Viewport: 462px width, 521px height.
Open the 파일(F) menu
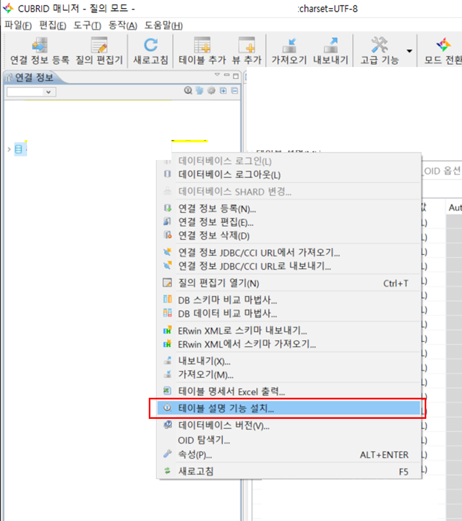click(x=18, y=25)
